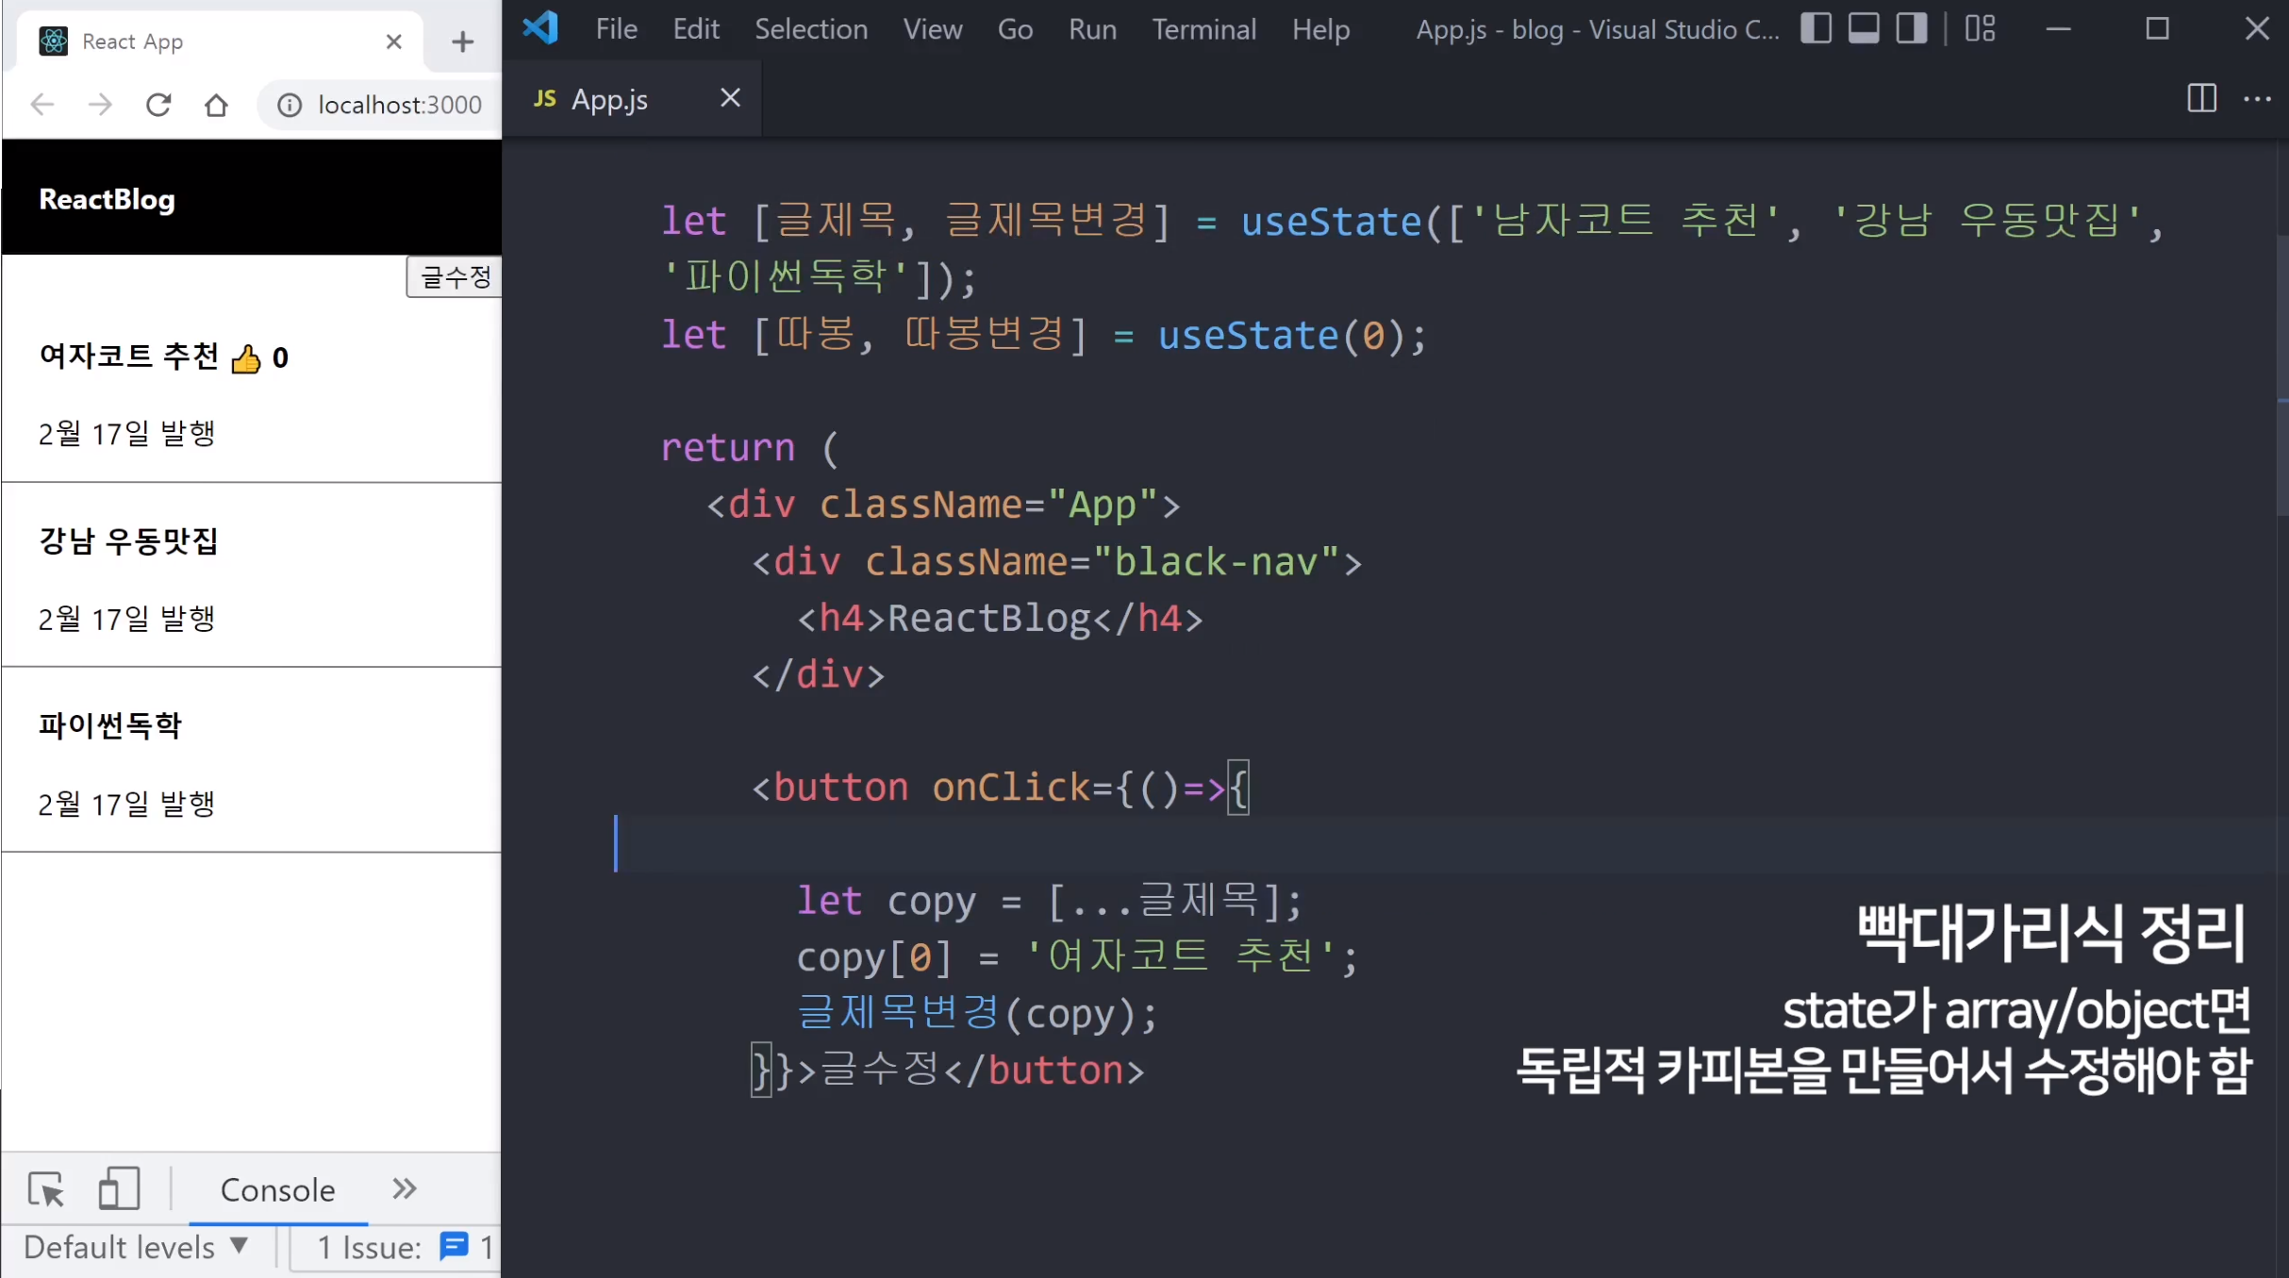The height and width of the screenshot is (1278, 2289).
Task: Toggle the bottom panel layout icon
Action: click(x=1864, y=28)
